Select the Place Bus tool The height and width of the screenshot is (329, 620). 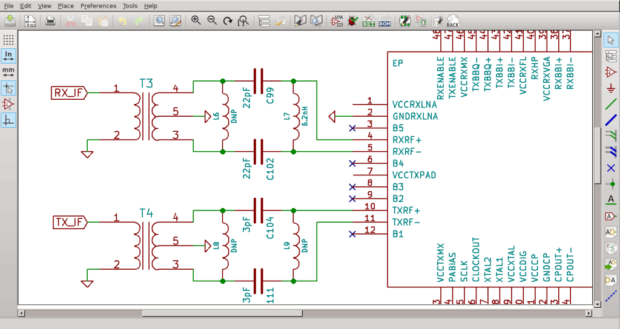pyautogui.click(x=611, y=120)
